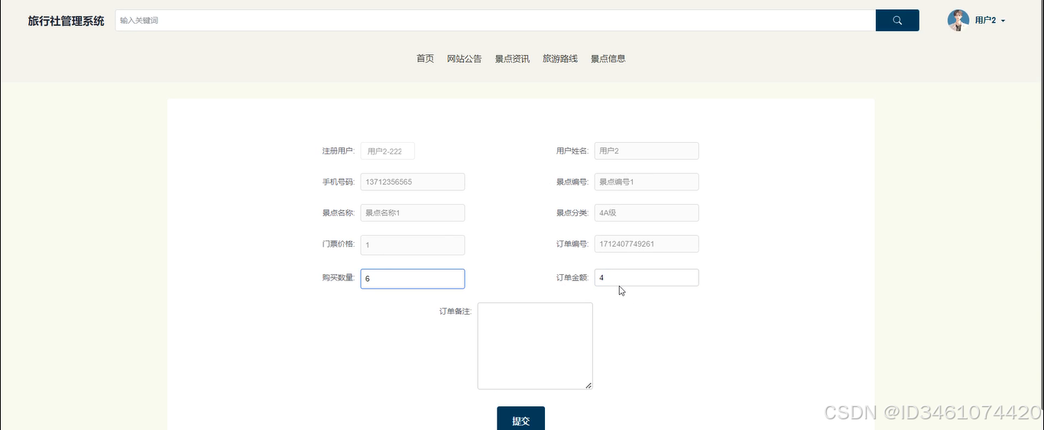The image size is (1044, 430).
Task: Click the 门票价格 label
Action: pos(338,244)
